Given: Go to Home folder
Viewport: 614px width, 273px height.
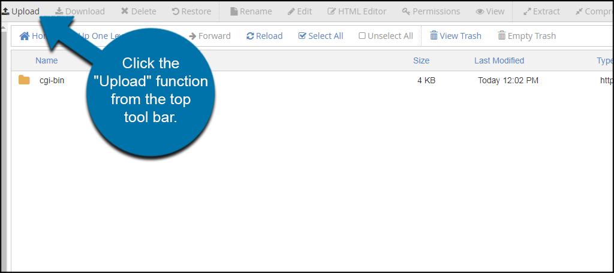Looking at the screenshot, I should [x=34, y=36].
